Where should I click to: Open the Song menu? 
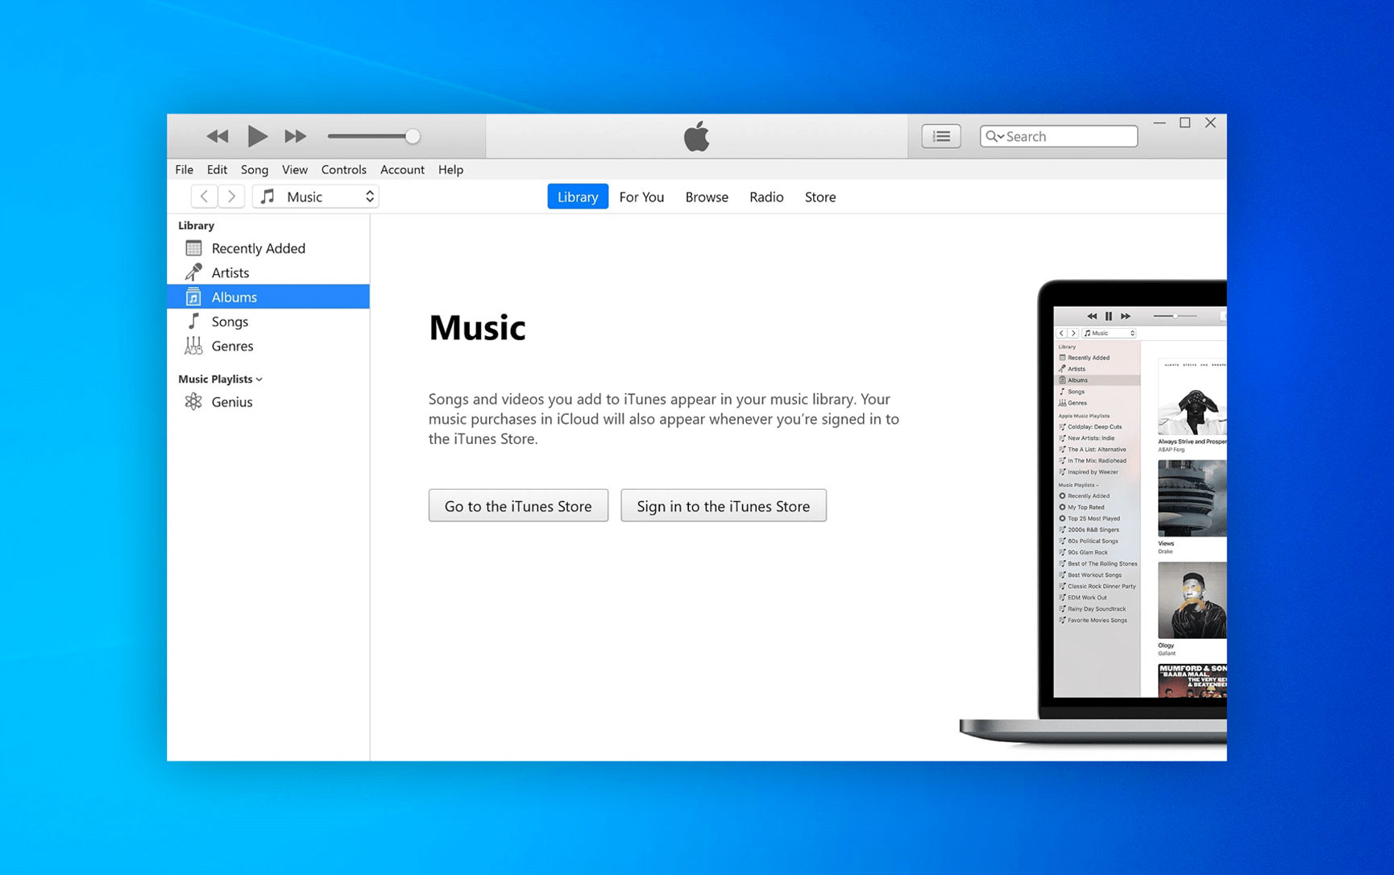(255, 169)
